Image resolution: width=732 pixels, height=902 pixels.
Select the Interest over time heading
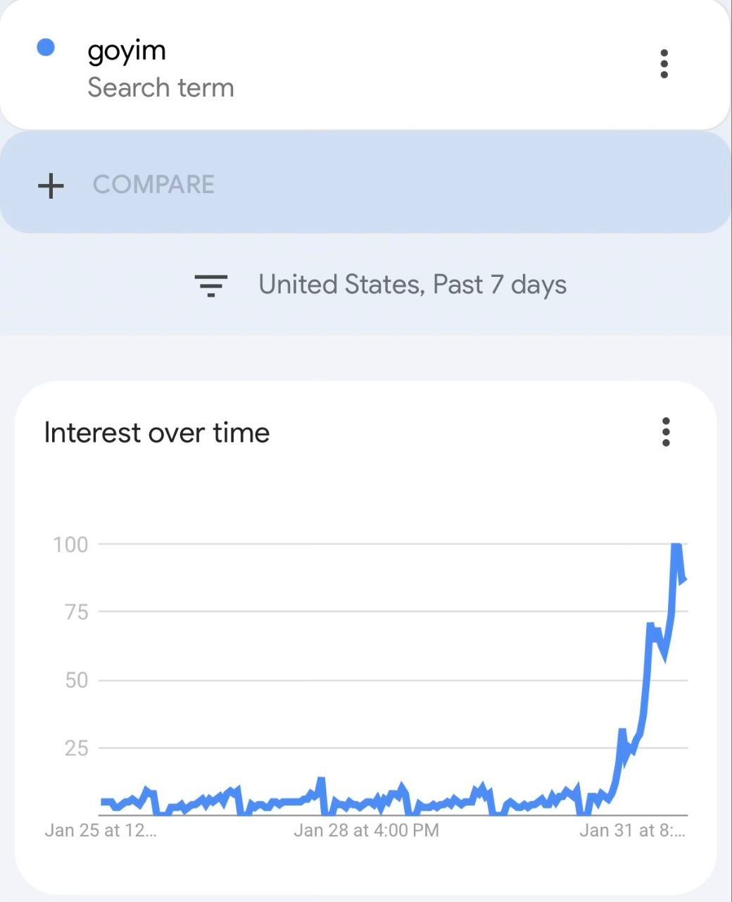click(156, 433)
